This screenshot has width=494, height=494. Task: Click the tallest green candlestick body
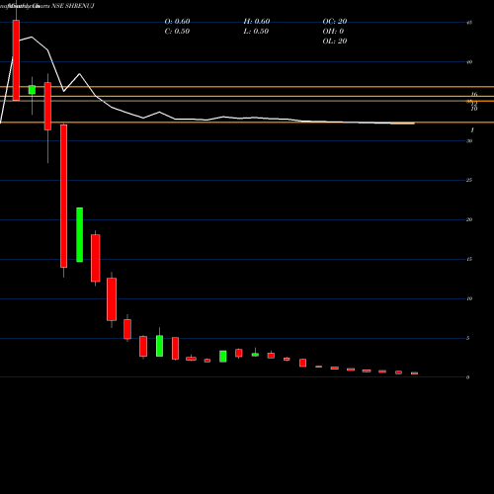(79, 235)
